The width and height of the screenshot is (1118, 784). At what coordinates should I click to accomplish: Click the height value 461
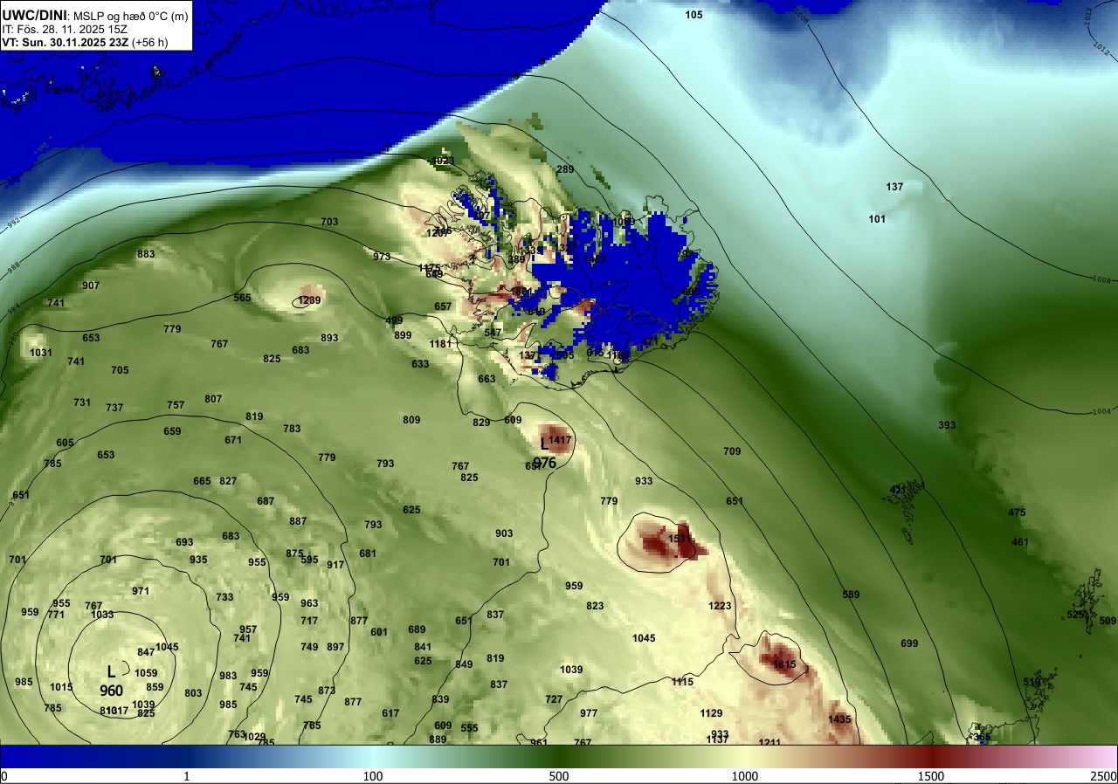coord(1020,542)
